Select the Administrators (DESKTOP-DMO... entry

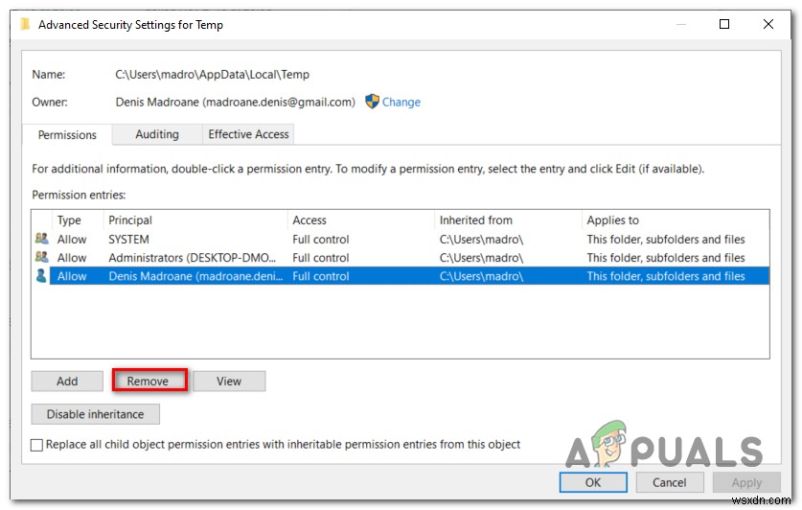click(x=400, y=257)
